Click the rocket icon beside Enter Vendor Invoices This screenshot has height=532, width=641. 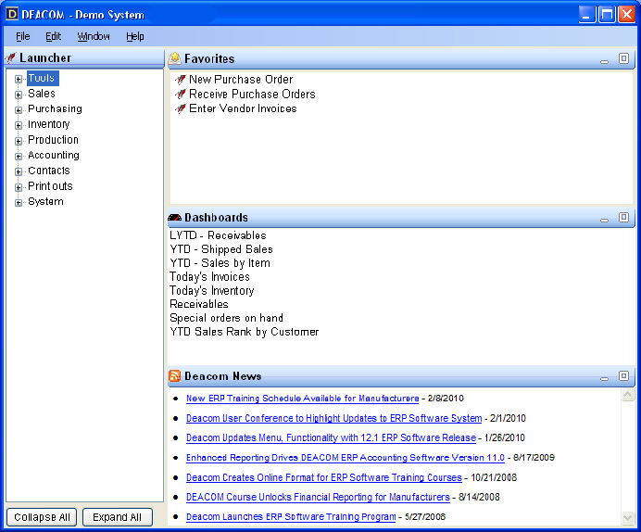click(181, 109)
